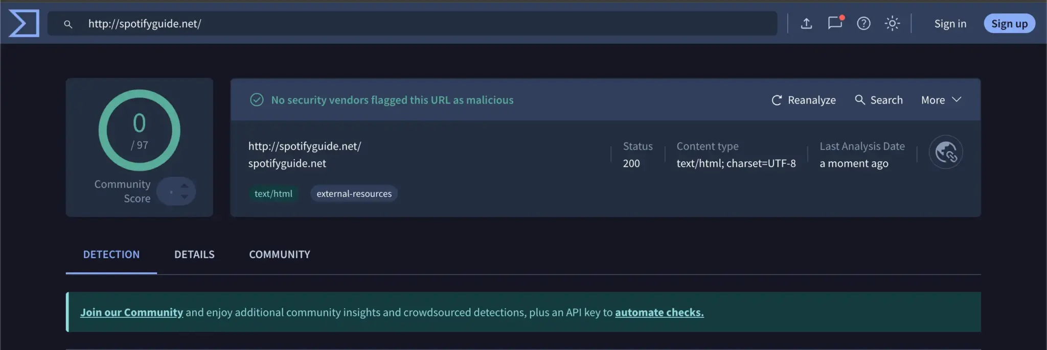Click the 0 / 97 detection score circle
Screen dimensions: 1047x350
point(139,130)
